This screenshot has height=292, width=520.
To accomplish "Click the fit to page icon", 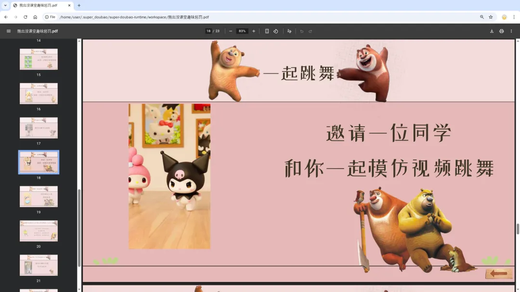I will 267,31.
